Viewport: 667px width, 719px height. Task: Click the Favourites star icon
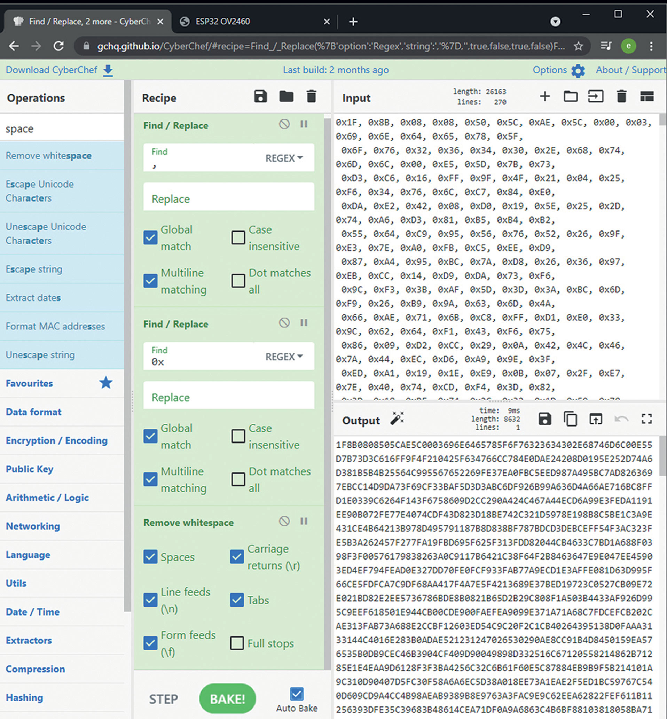[x=106, y=383]
